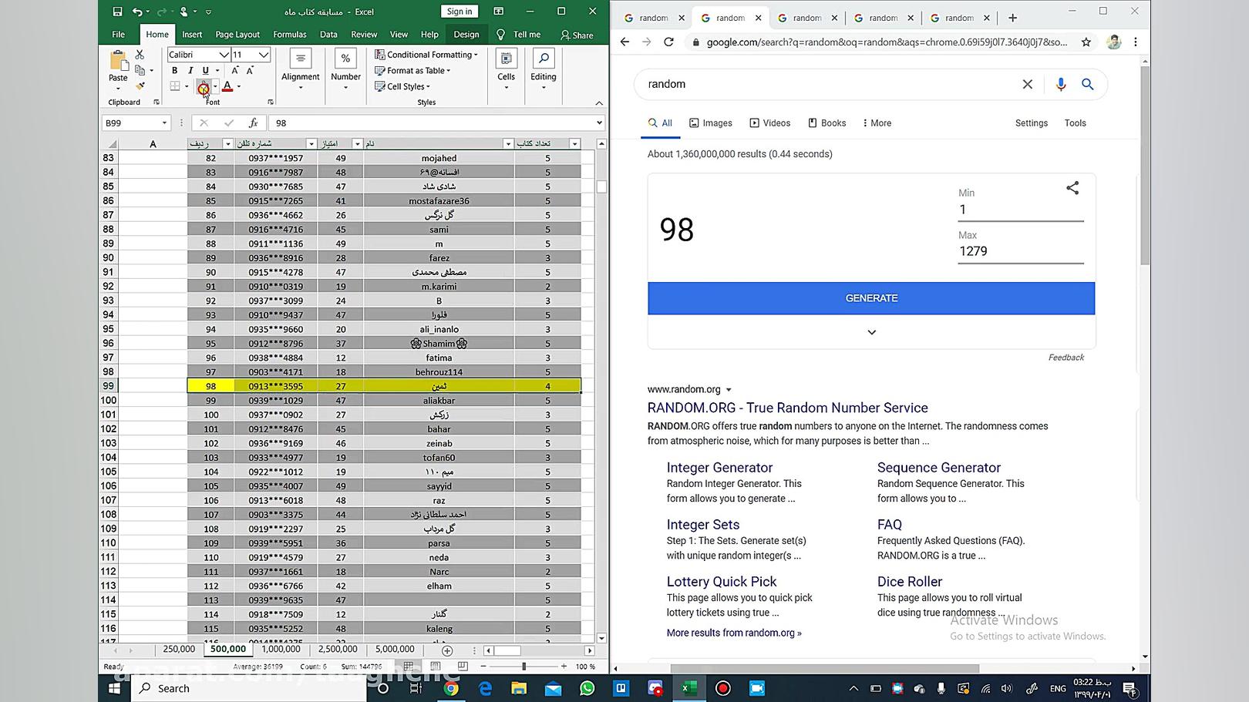
Task: Switch to Page Layout view in status bar
Action: pos(436,666)
